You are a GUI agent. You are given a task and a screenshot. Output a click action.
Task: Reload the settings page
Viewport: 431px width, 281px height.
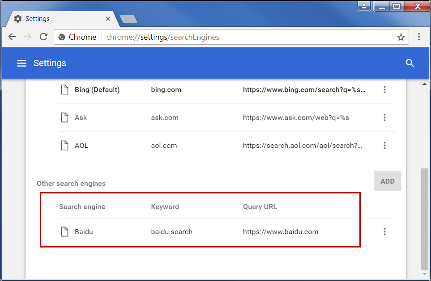coord(43,37)
